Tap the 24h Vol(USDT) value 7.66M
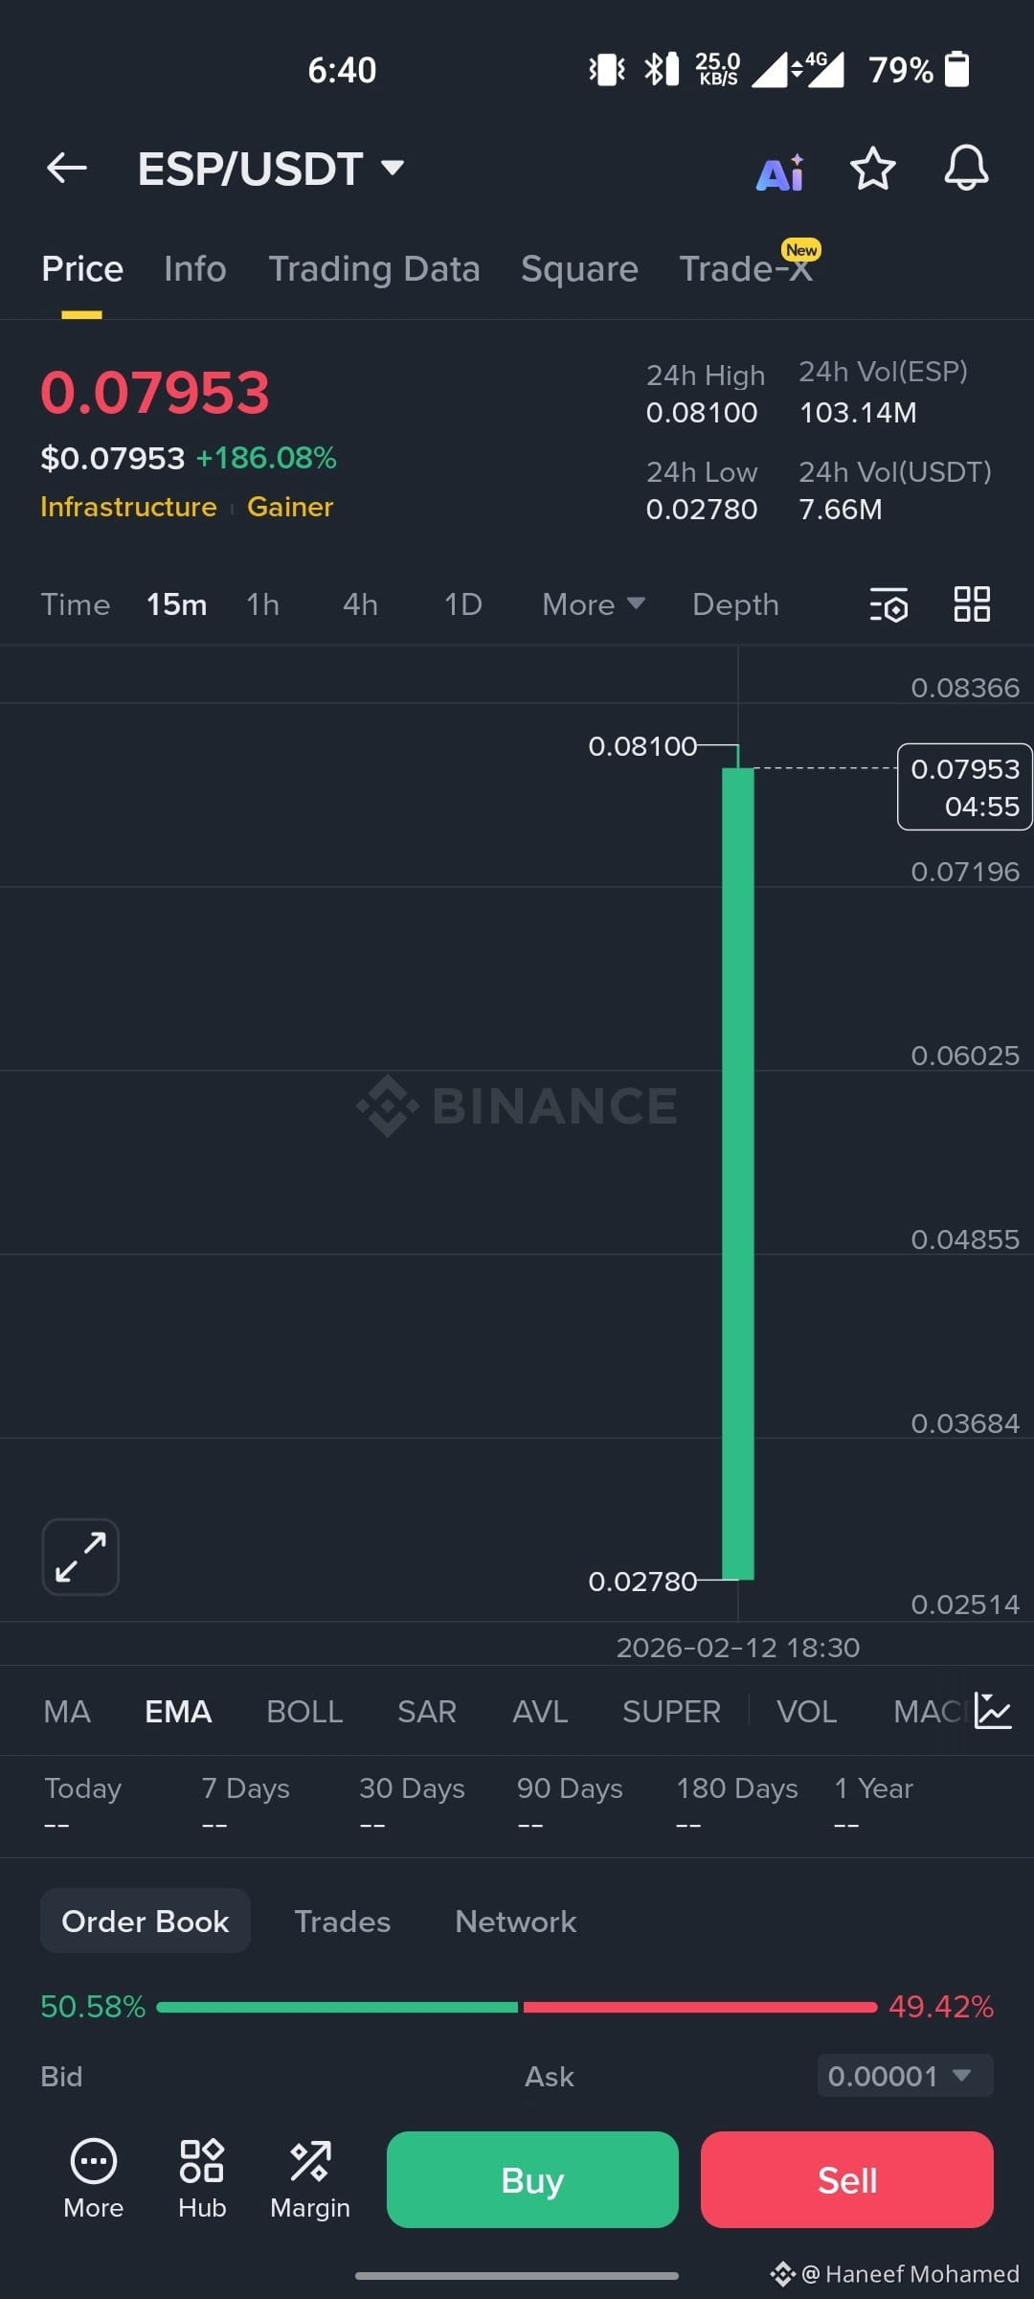The width and height of the screenshot is (1034, 2299). point(841,509)
